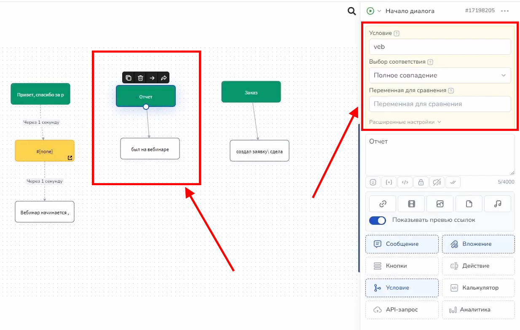The width and height of the screenshot is (520, 330).
Task: Click the muted notification icon
Action: (x=437, y=182)
